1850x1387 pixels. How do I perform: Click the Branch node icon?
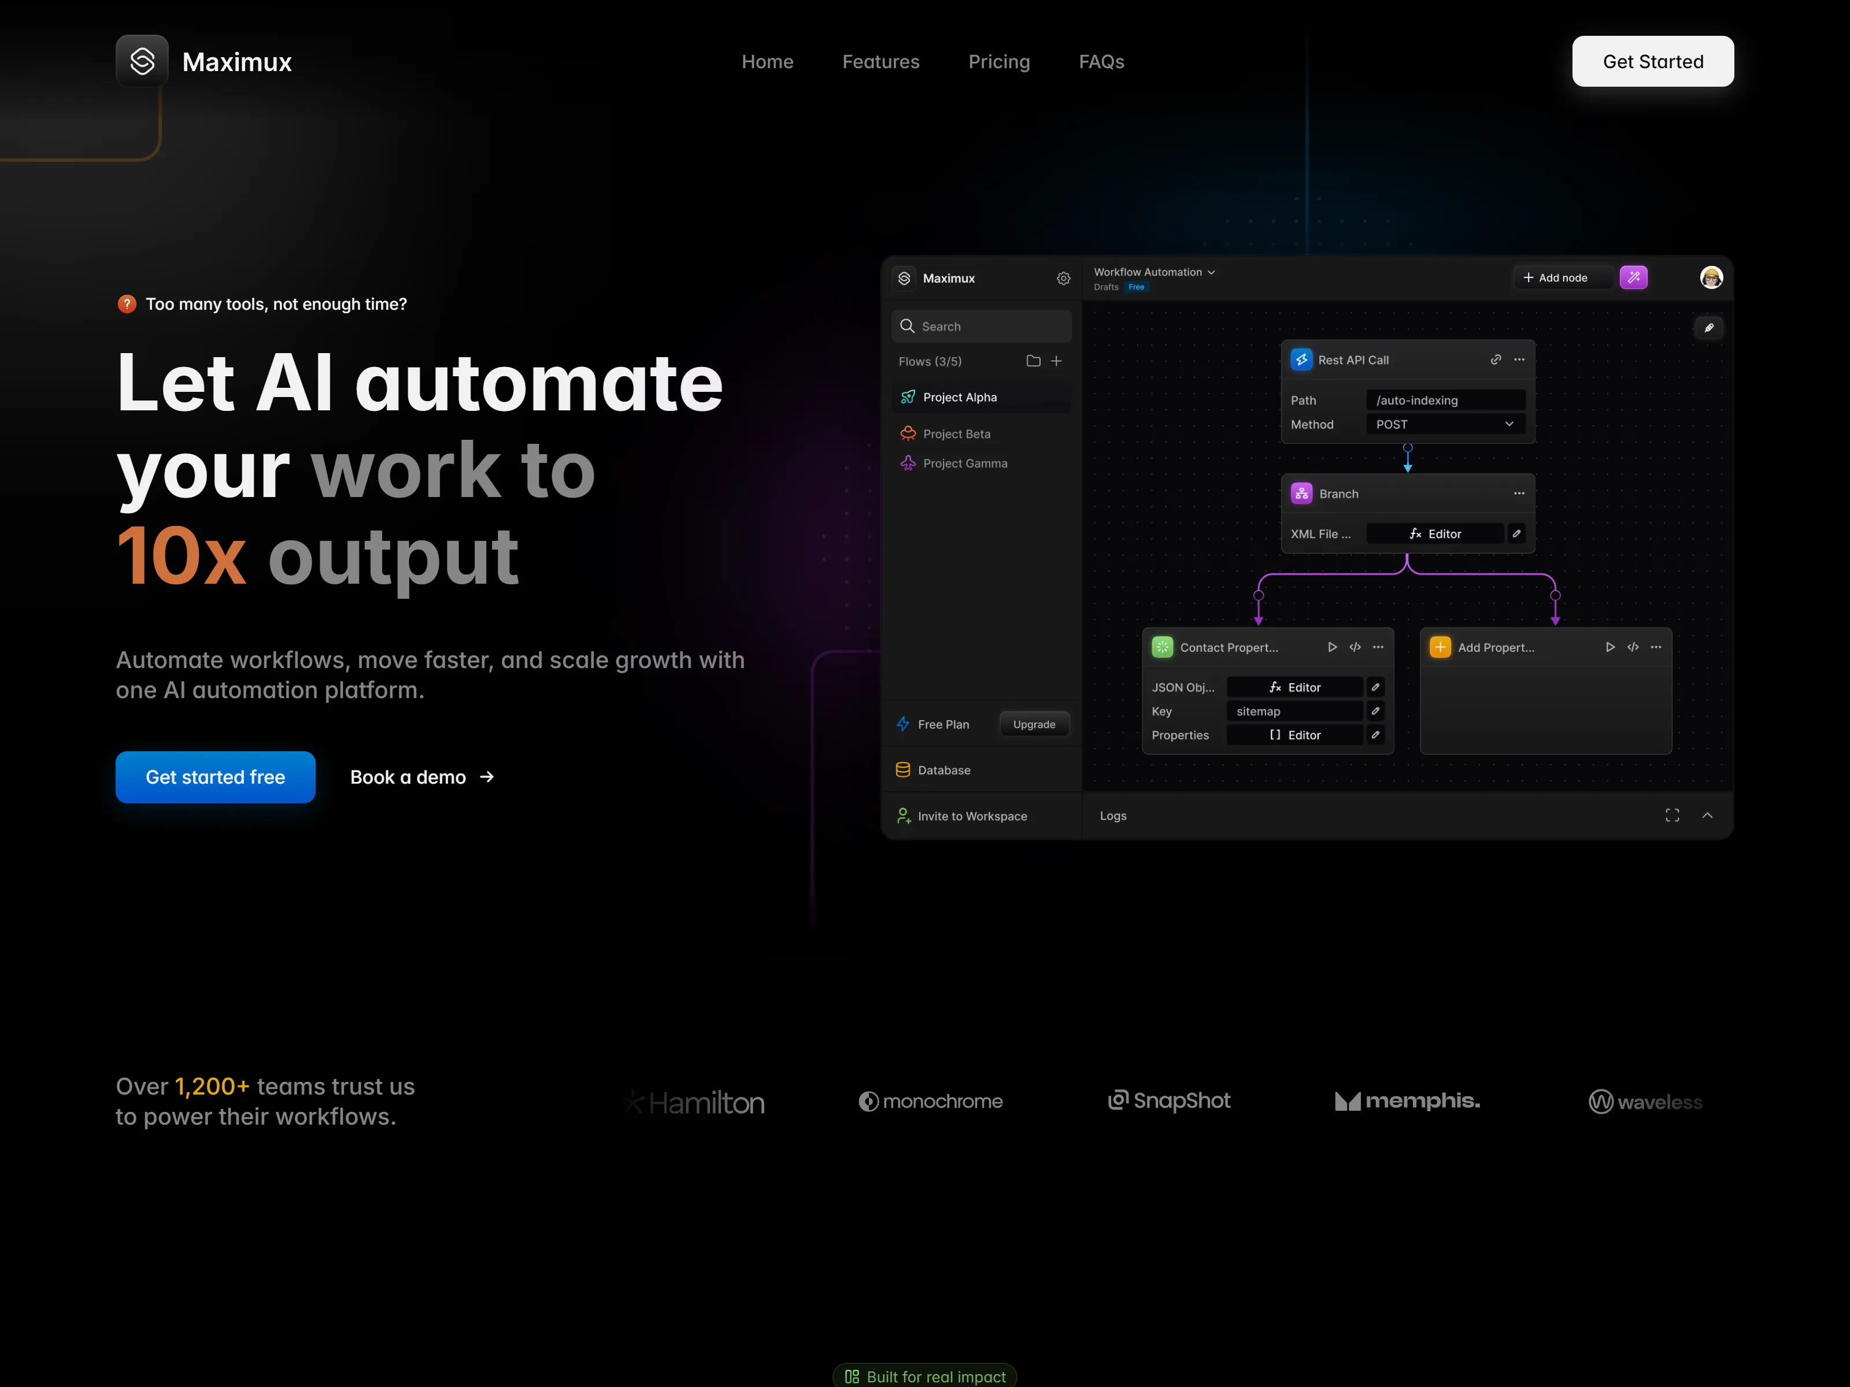1301,494
